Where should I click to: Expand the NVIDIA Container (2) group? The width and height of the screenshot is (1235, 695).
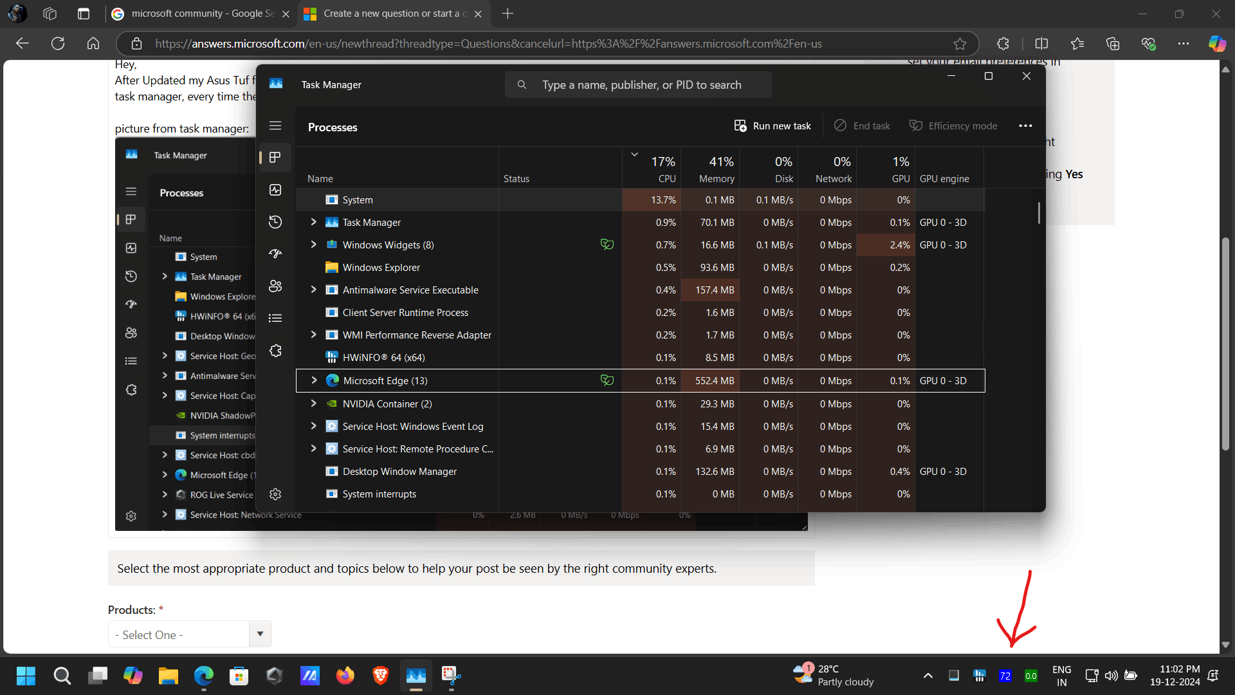coord(313,403)
